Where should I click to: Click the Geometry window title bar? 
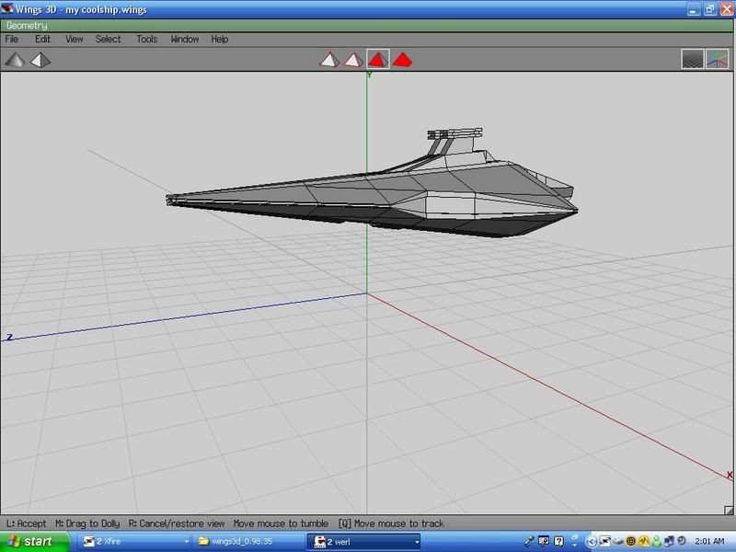368,26
